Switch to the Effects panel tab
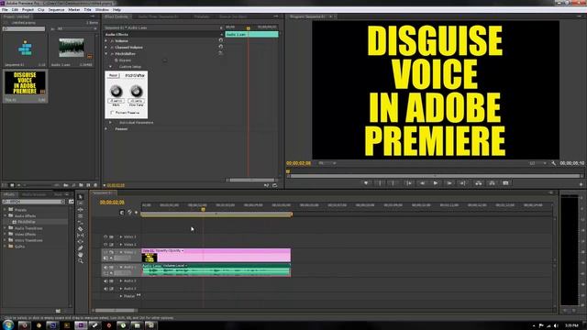587x330 pixels. pyautogui.click(x=9, y=194)
